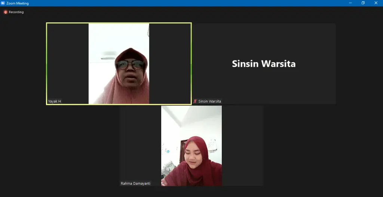Select Rahma Damayanti's video tile
The height and width of the screenshot is (197, 383).
point(191,146)
